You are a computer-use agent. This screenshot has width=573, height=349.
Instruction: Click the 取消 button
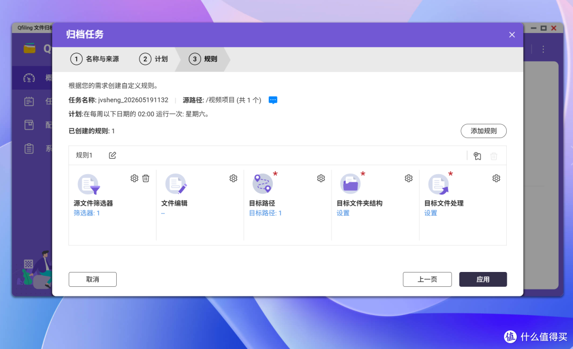92,279
